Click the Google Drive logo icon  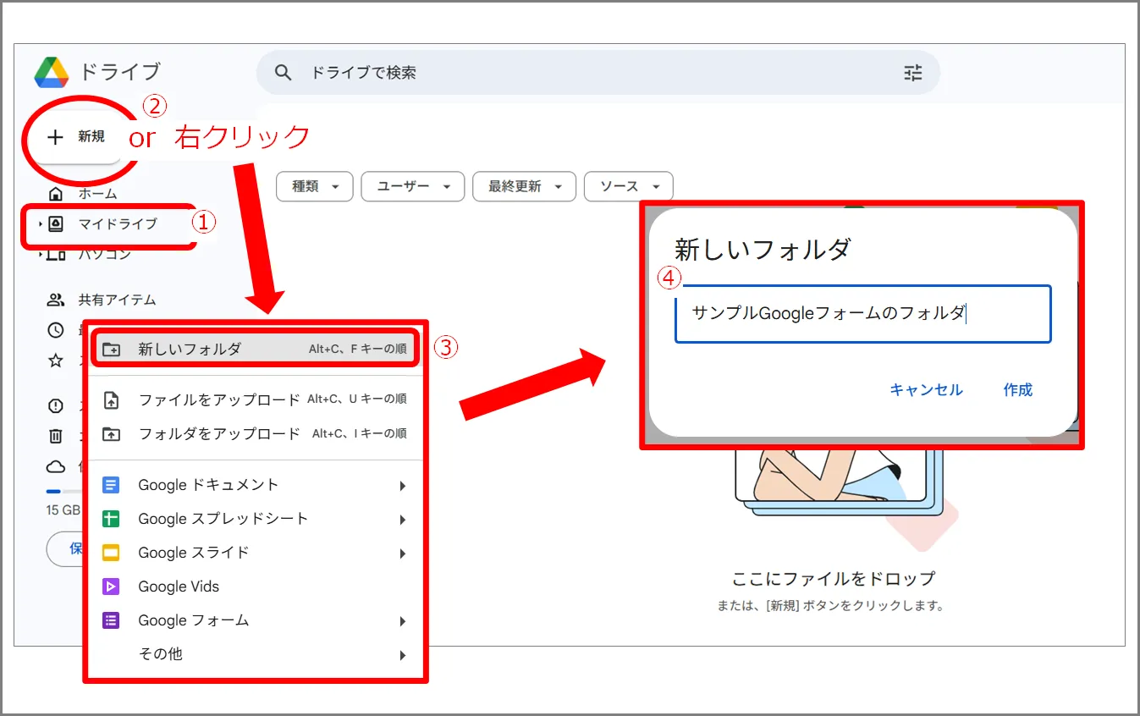(x=52, y=73)
